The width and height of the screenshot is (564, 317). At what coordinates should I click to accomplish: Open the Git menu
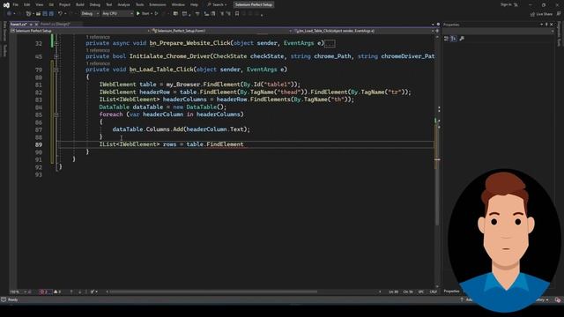51,4
